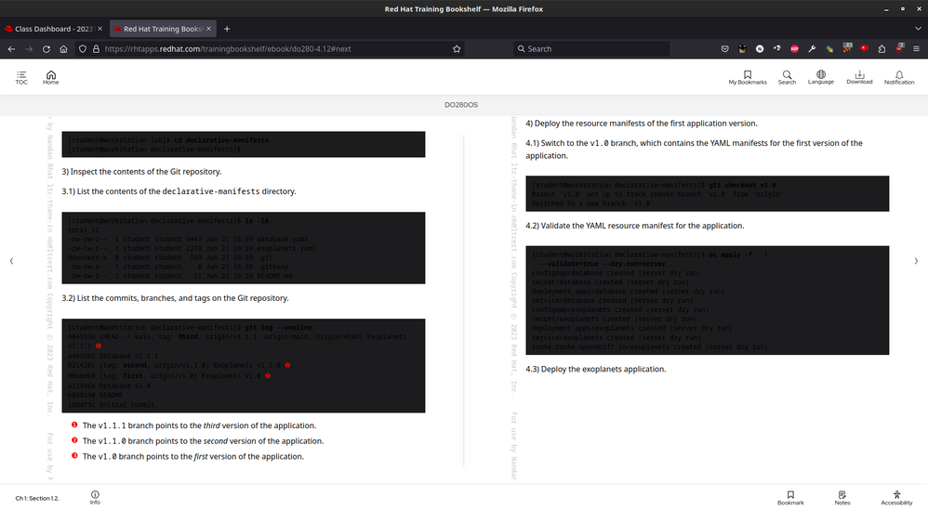Click the 'git log --oneline' command text
Viewport: 928px width, 510px height.
click(x=278, y=327)
